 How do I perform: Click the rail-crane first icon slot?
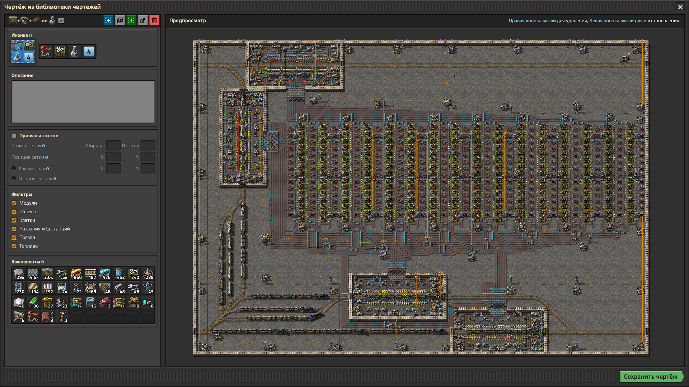click(x=46, y=52)
